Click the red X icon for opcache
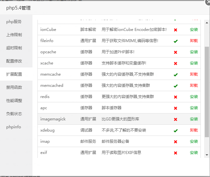210x177 pixels. click(176, 52)
